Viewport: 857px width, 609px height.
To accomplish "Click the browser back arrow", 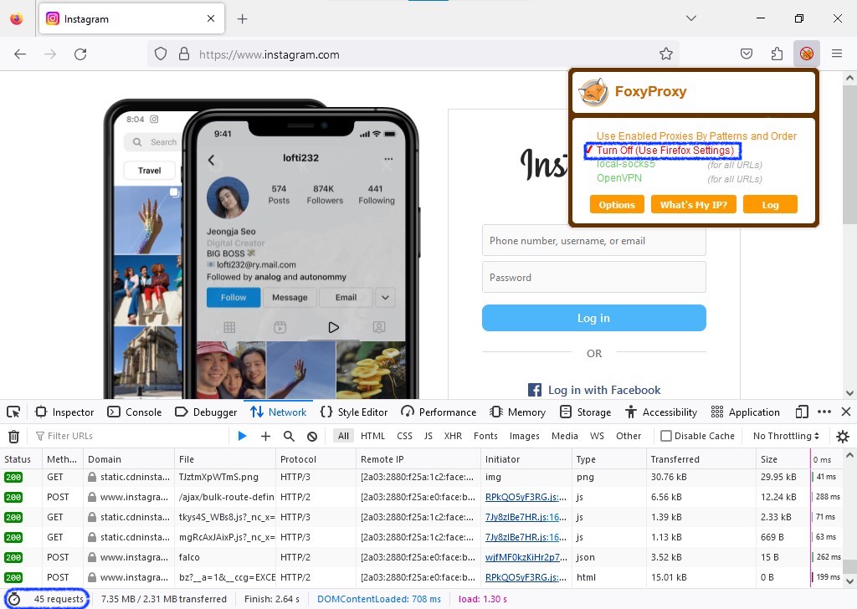I will (x=20, y=54).
